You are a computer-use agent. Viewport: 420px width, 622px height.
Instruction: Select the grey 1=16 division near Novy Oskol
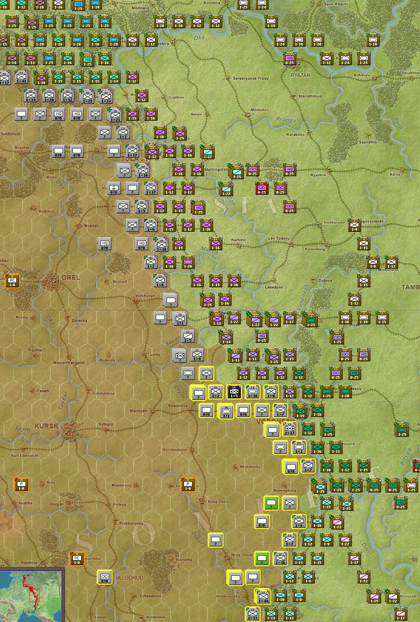[x=280, y=558]
